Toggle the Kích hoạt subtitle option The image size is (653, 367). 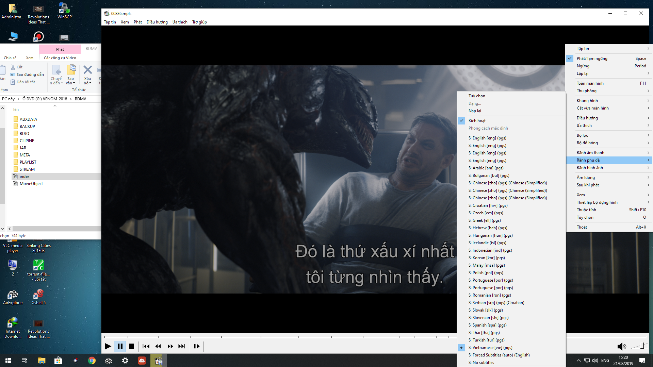point(511,121)
